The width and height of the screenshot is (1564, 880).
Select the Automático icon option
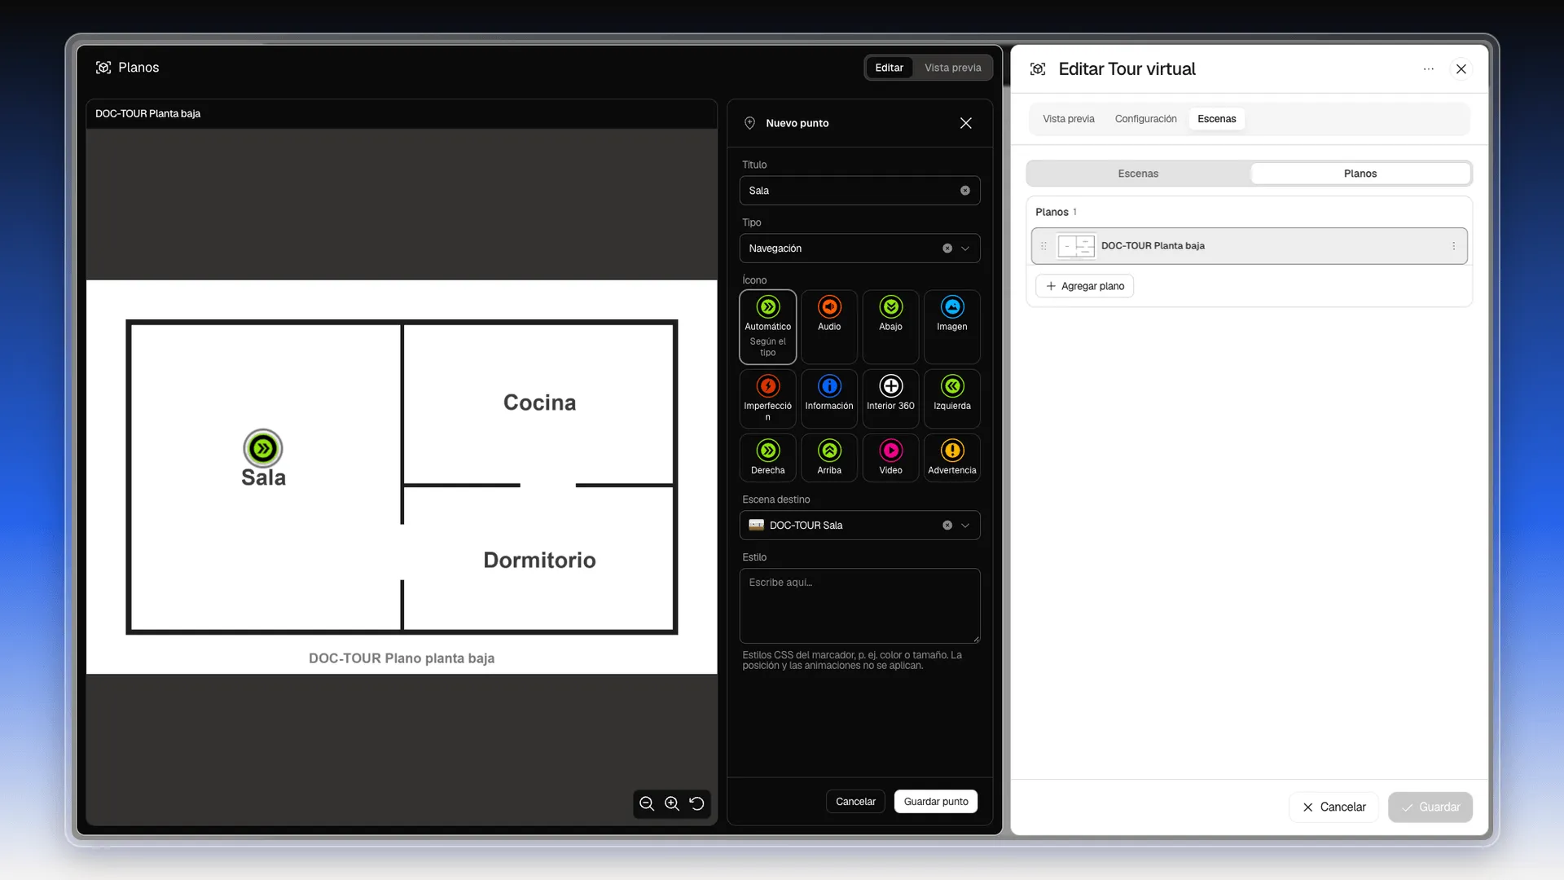click(x=767, y=327)
